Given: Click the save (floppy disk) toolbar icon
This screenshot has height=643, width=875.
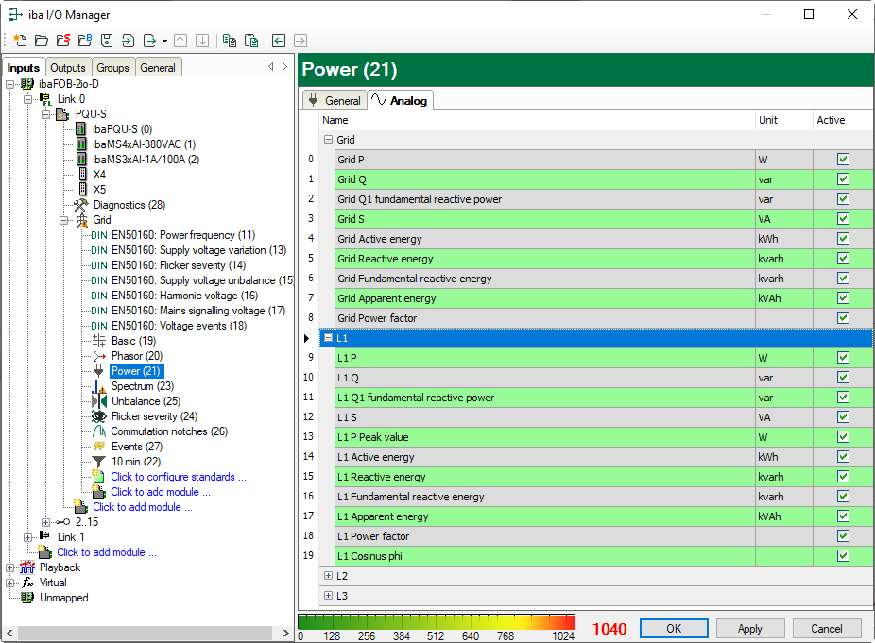Looking at the screenshot, I should (x=107, y=41).
